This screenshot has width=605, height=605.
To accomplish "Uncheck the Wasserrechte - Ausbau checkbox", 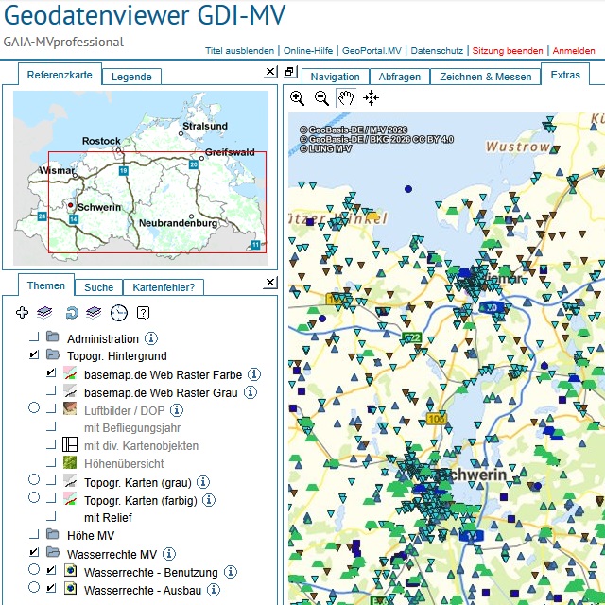I will coord(51,588).
